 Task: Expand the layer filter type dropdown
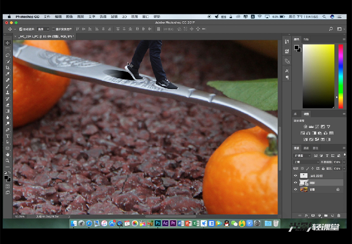(x=303, y=156)
